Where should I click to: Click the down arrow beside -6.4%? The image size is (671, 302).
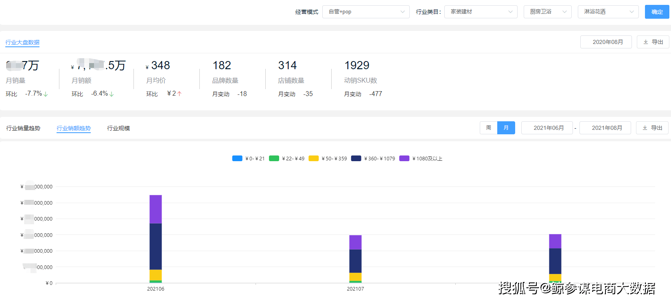tap(111, 94)
